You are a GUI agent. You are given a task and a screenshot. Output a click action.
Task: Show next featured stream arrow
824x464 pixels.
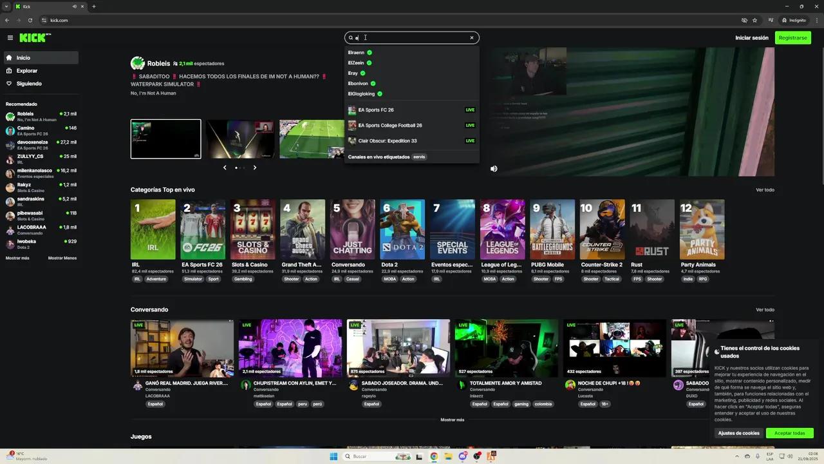click(254, 168)
